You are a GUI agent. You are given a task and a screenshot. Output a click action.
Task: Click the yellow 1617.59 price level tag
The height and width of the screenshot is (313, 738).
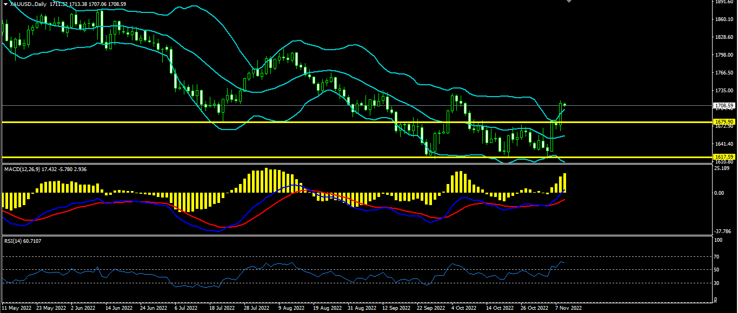723,157
